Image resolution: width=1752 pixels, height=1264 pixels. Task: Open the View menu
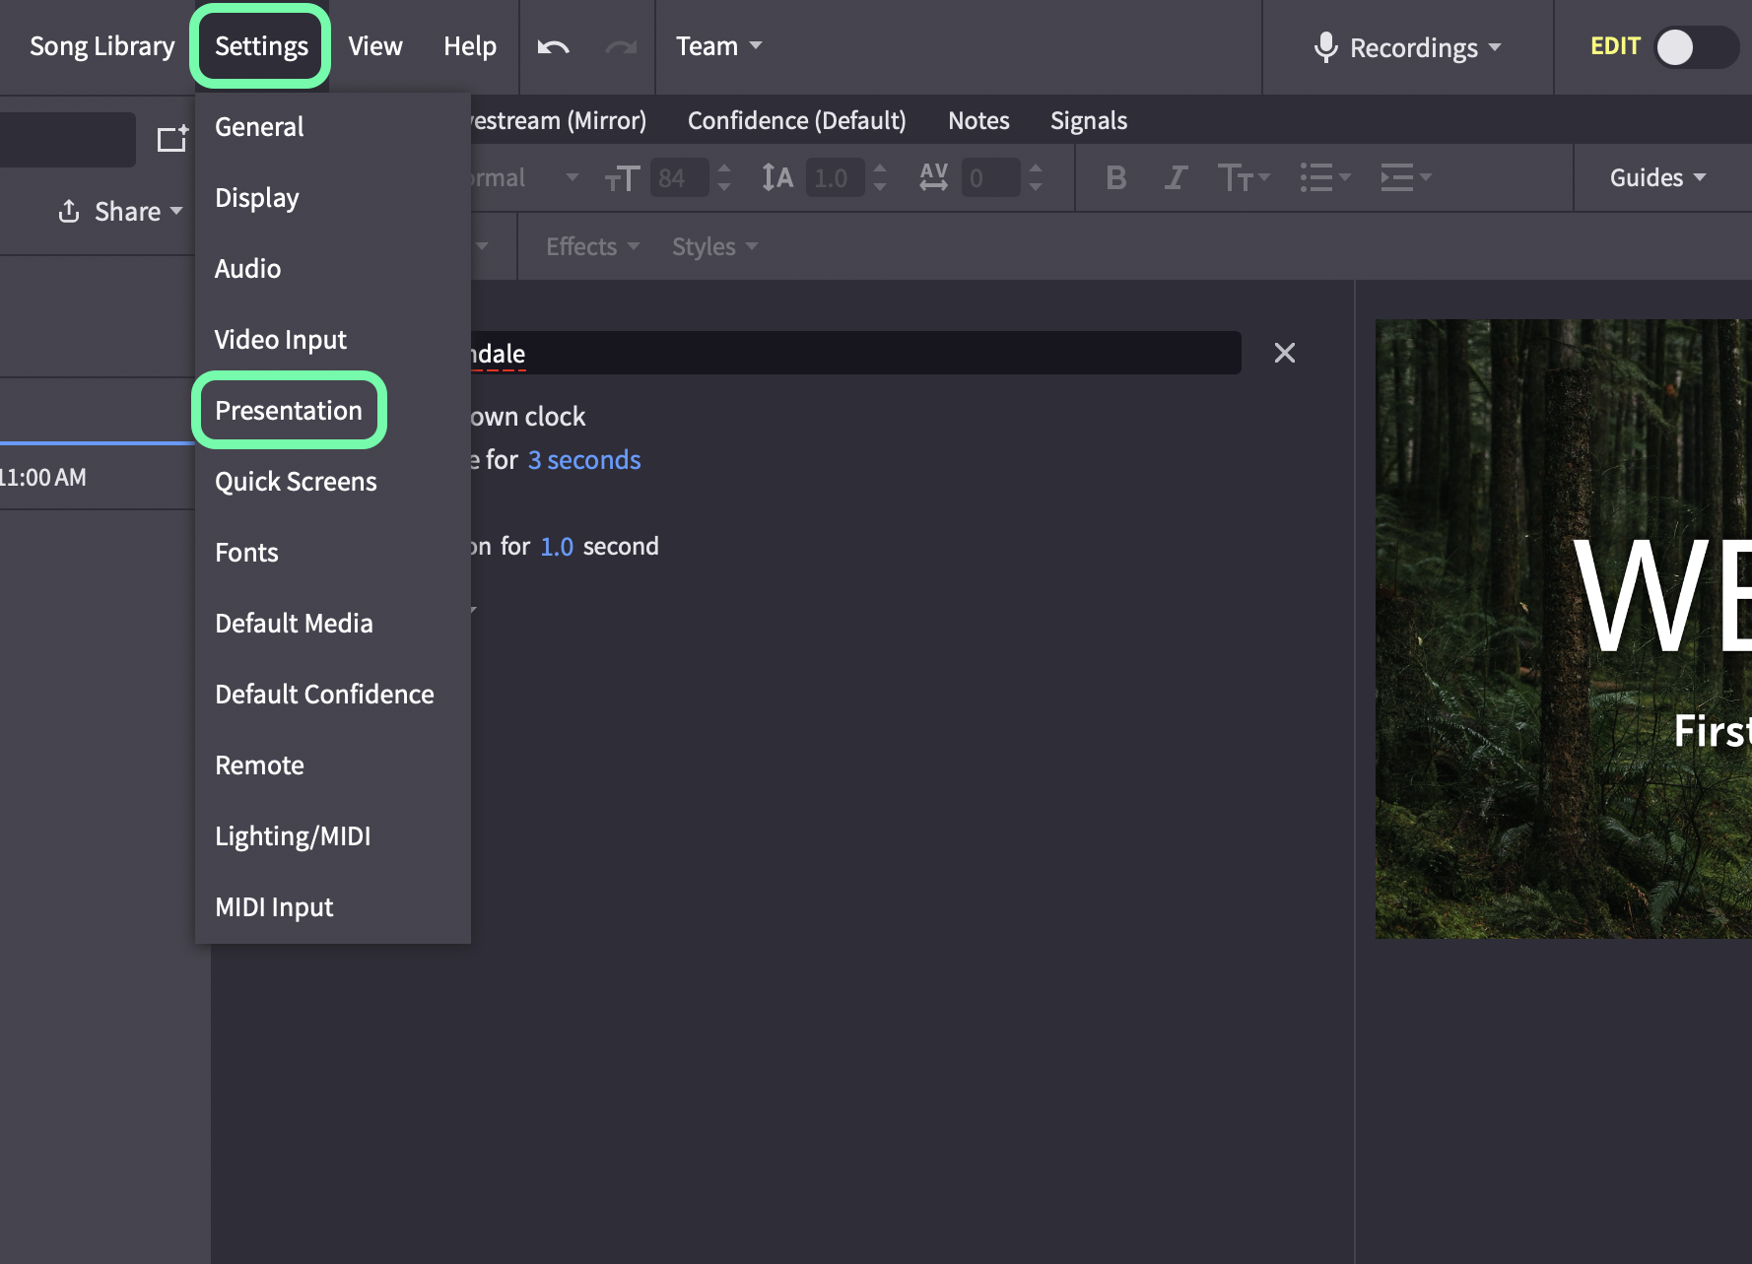click(x=375, y=46)
